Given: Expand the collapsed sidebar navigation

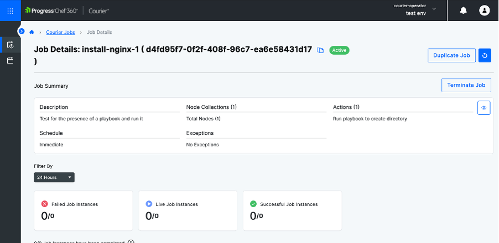Looking at the screenshot, I should click(x=22, y=31).
